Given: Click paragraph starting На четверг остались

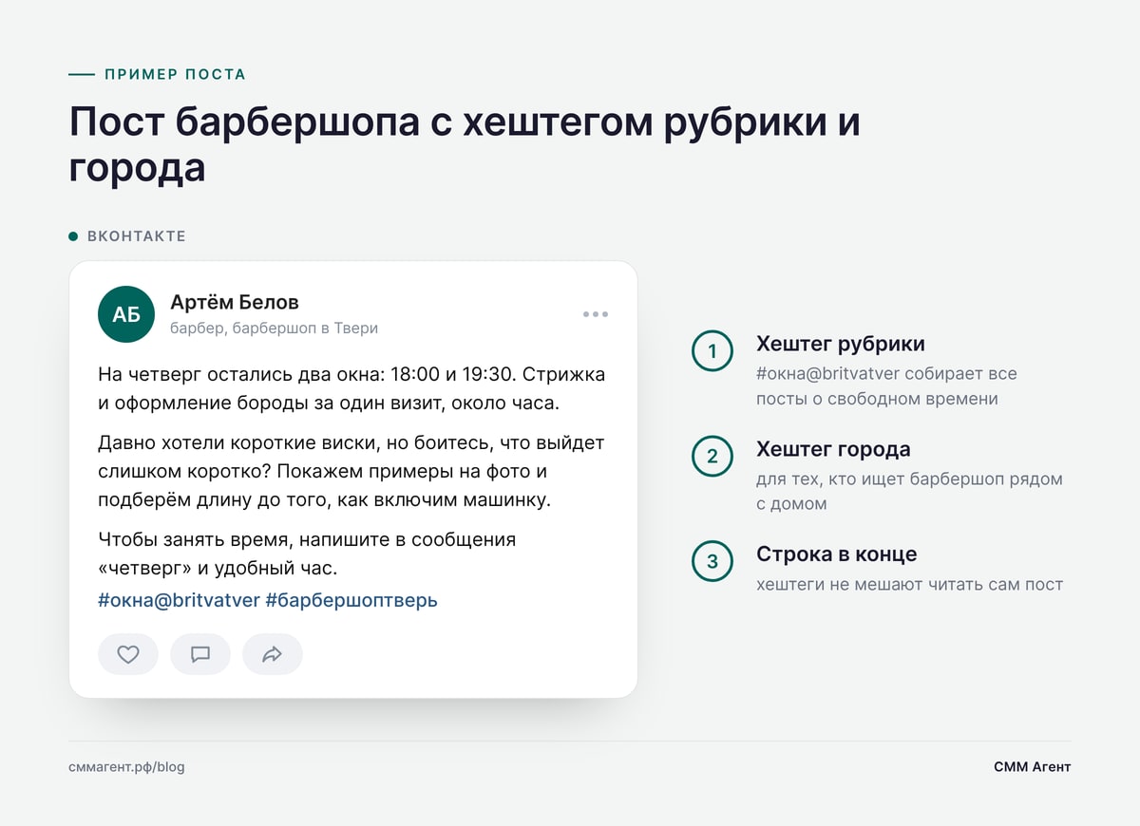Looking at the screenshot, I should (351, 388).
